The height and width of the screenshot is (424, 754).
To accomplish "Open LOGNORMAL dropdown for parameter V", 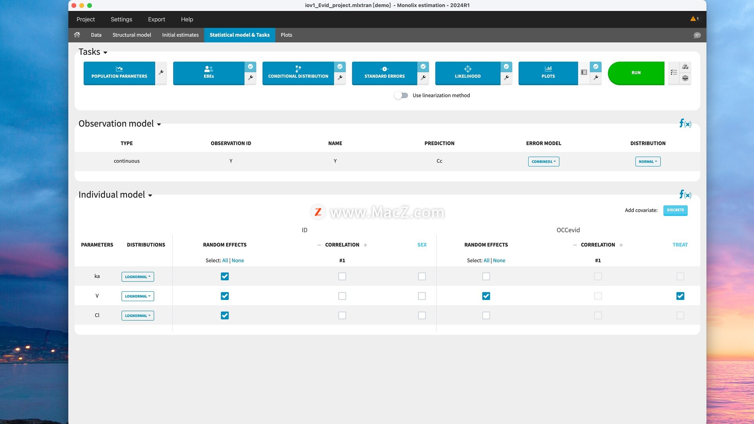I will pyautogui.click(x=137, y=296).
